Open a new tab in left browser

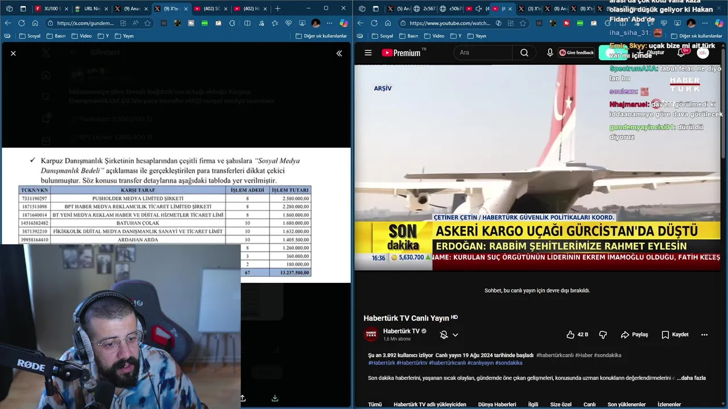tap(278, 9)
